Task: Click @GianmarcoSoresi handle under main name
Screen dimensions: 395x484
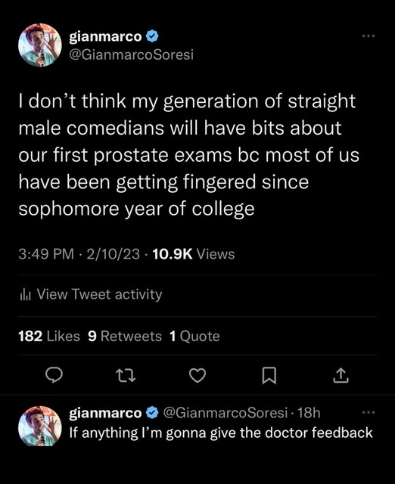Action: coord(131,55)
